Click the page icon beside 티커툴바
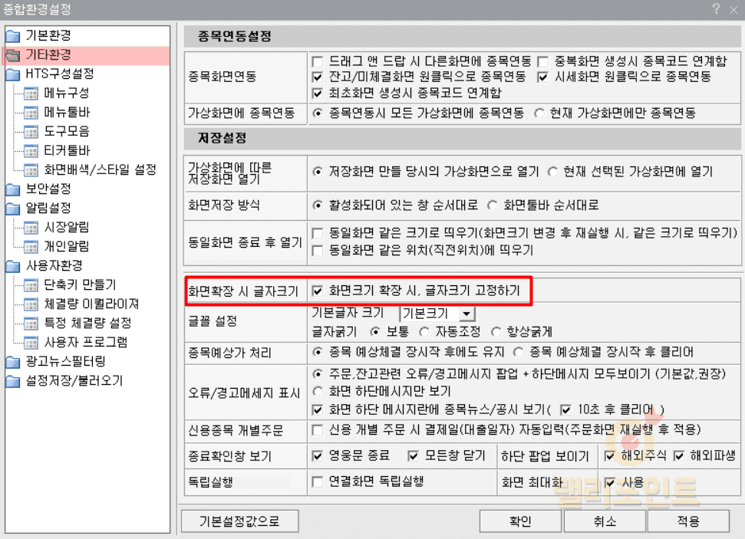745x539 pixels. click(x=31, y=151)
